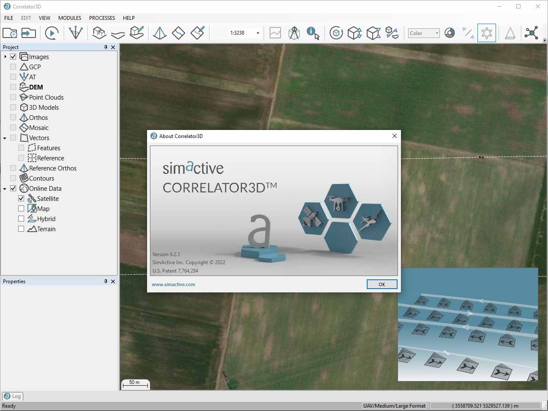Open the shaded relief sphere control
The image size is (548, 411).
(x=449, y=32)
